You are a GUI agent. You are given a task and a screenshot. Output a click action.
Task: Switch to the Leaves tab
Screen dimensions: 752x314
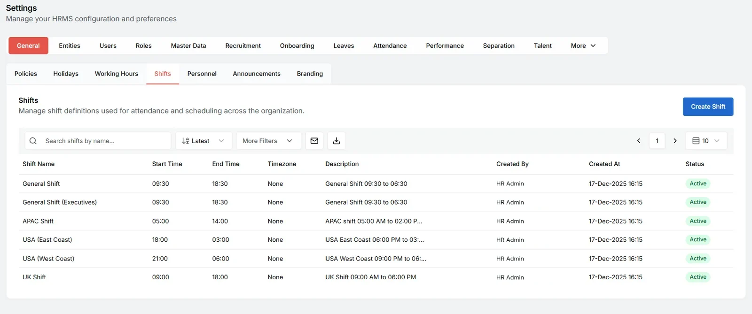click(x=344, y=46)
